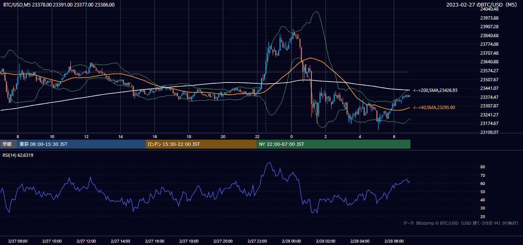Click the RSI 50 level label
This screenshot has height=245, width=523.
click(482, 192)
